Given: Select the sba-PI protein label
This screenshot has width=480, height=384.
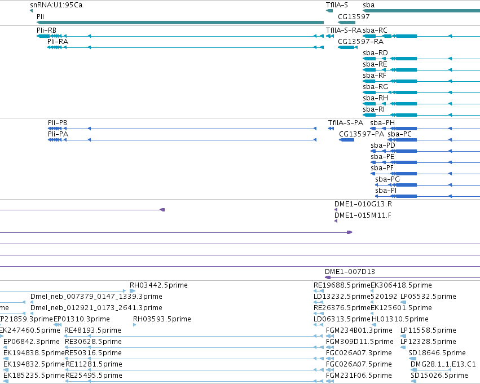Looking at the screenshot, I should [386, 191].
